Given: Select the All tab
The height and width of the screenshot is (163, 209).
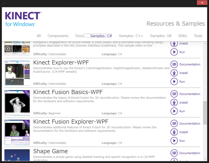Looking at the screenshot, I should 39,36.
